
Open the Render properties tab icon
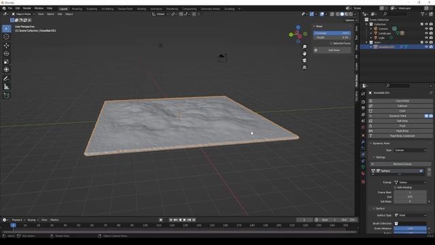(363, 102)
